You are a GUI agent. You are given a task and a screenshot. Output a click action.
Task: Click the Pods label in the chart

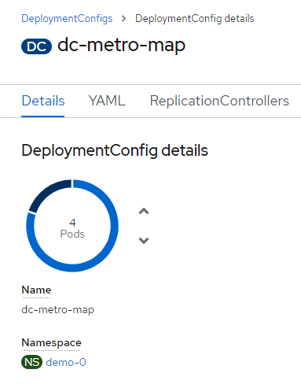tap(72, 234)
